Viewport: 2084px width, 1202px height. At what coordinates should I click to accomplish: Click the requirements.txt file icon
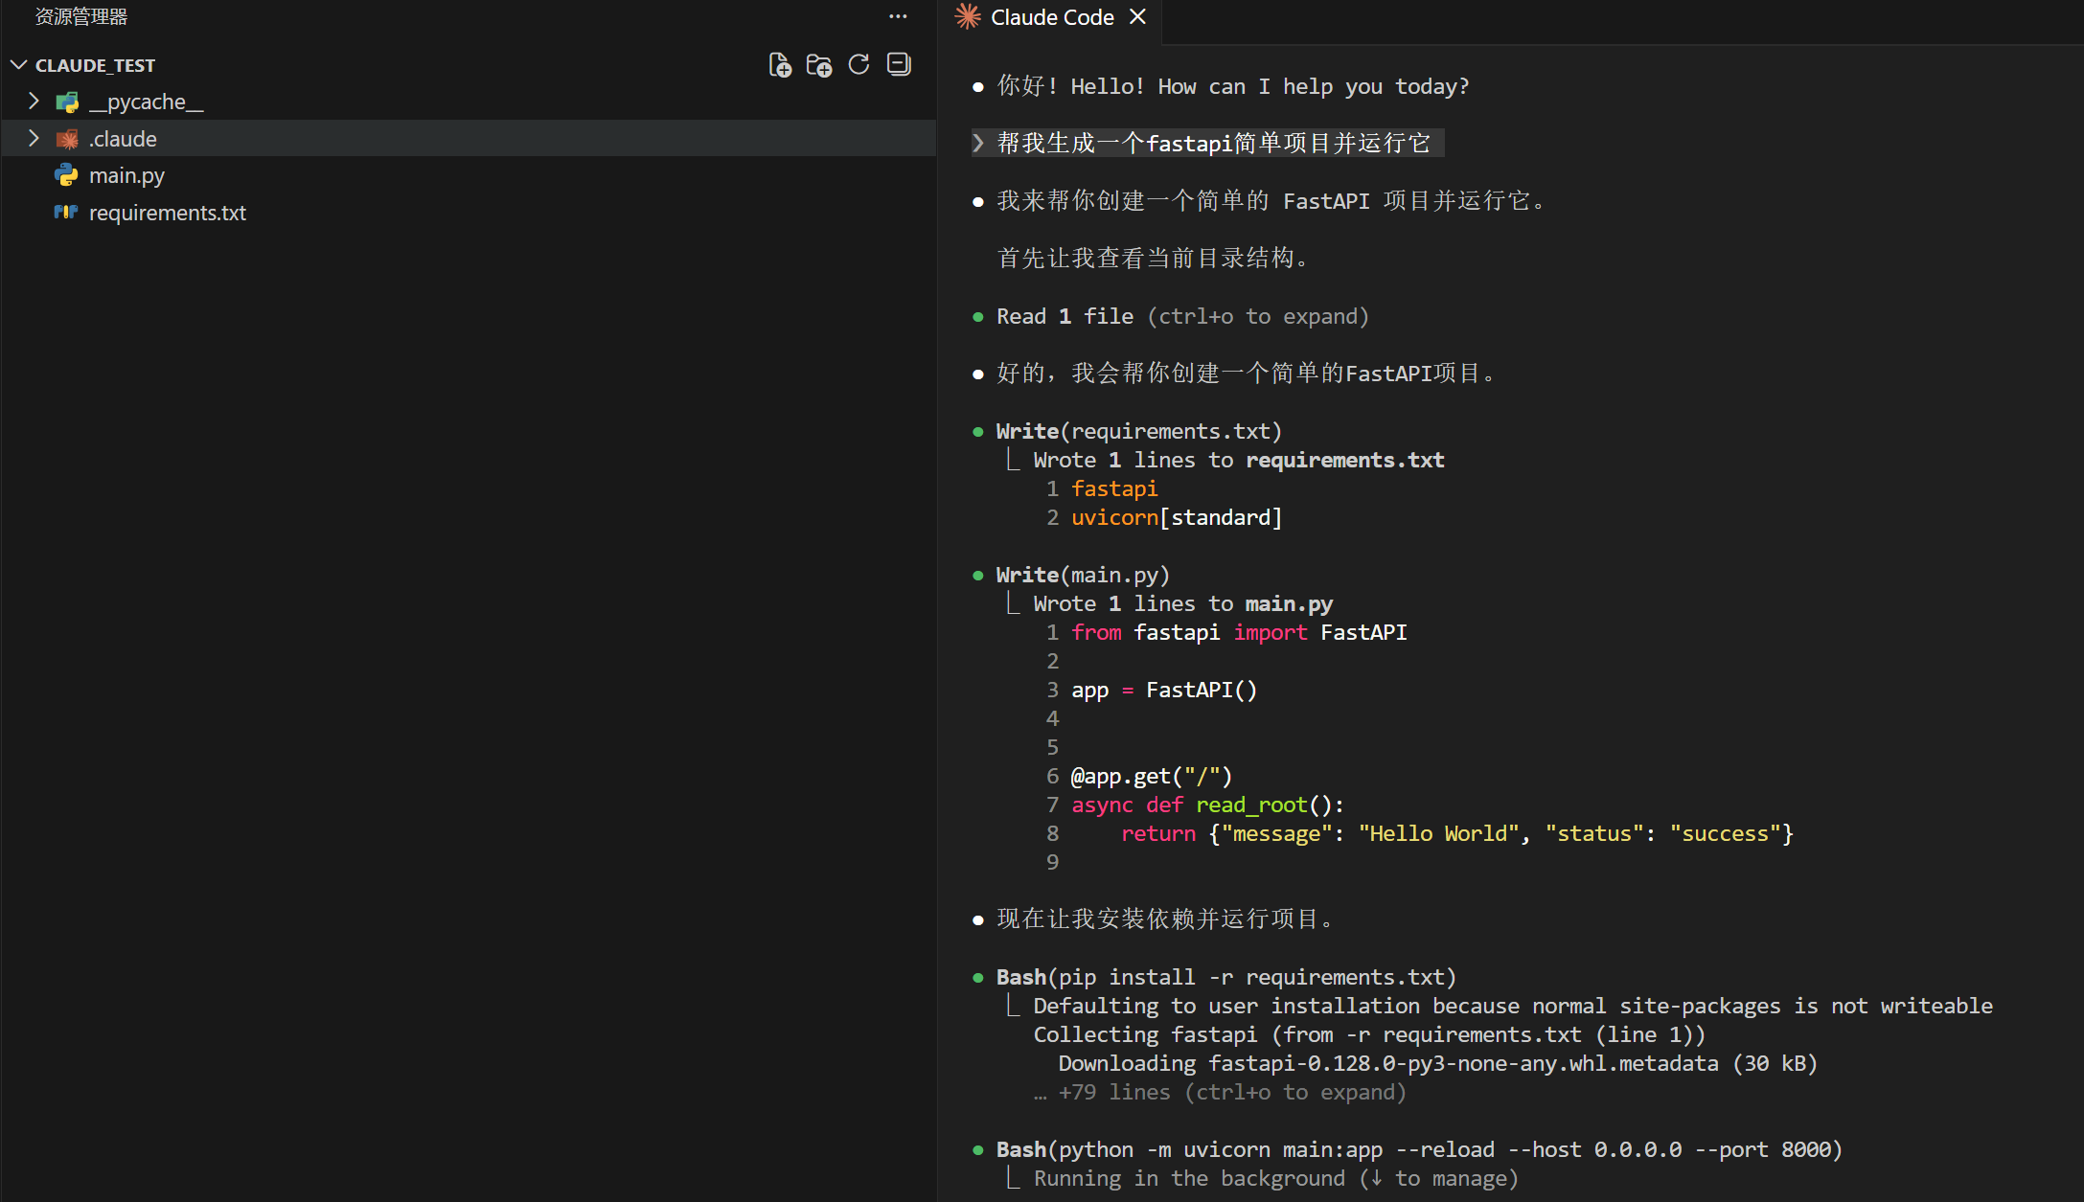pos(66,213)
